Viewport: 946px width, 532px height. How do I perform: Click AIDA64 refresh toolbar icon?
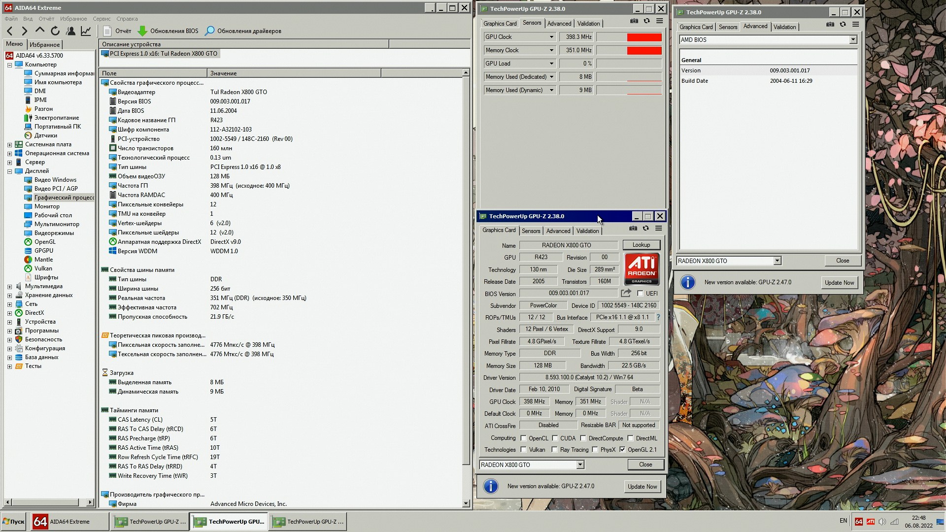tap(55, 31)
